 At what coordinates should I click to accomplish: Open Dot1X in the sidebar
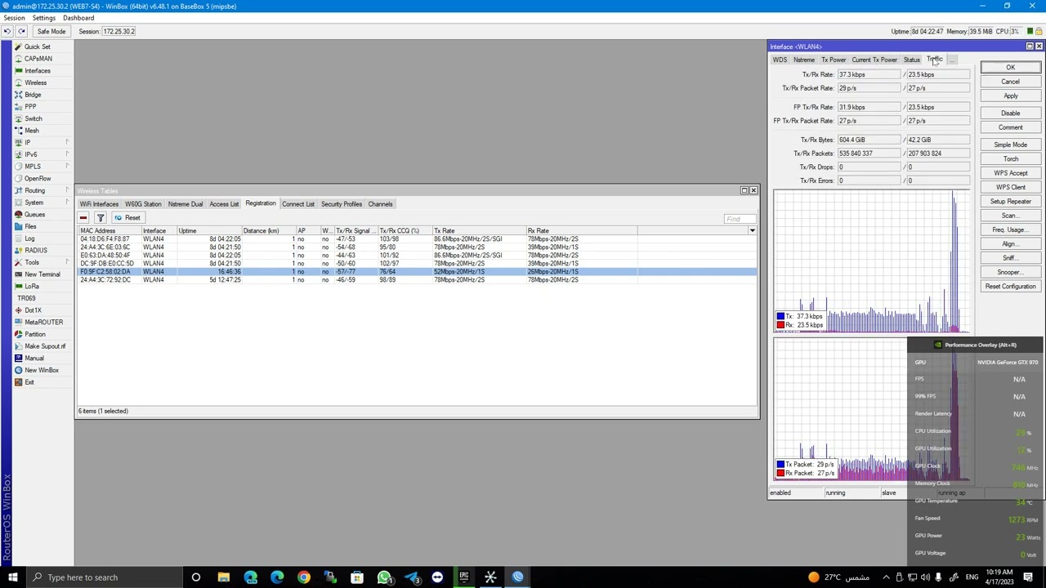pyautogui.click(x=33, y=310)
